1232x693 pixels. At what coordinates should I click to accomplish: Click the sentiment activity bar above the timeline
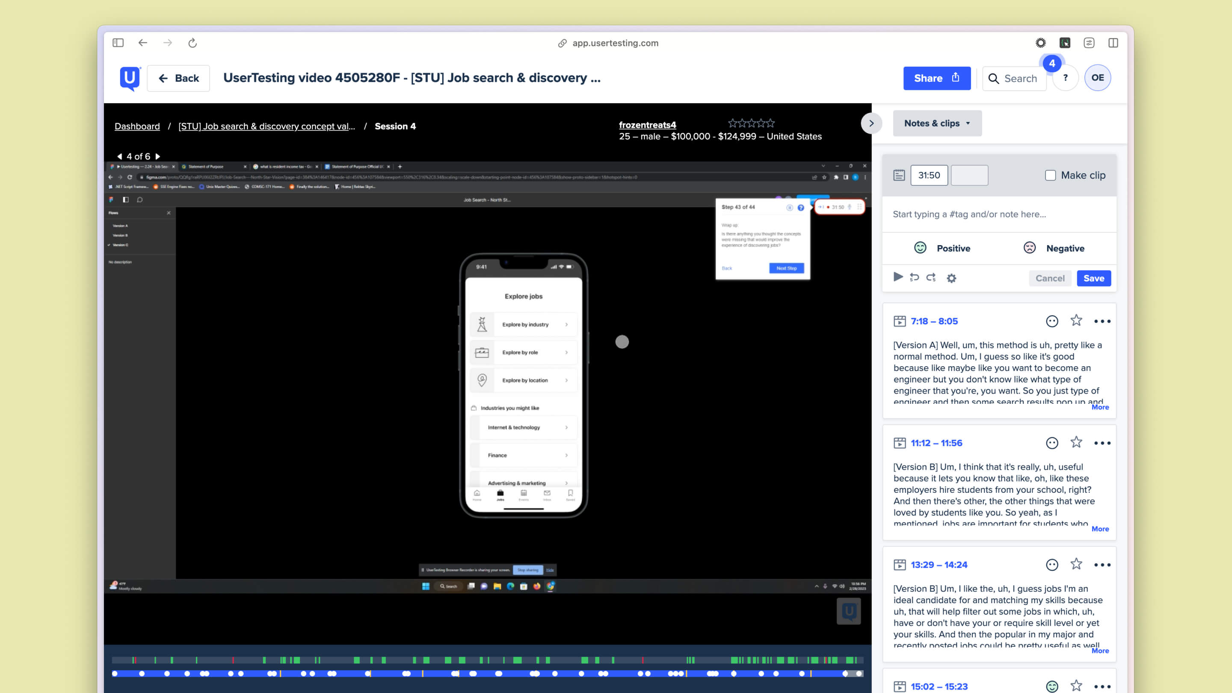click(x=487, y=660)
